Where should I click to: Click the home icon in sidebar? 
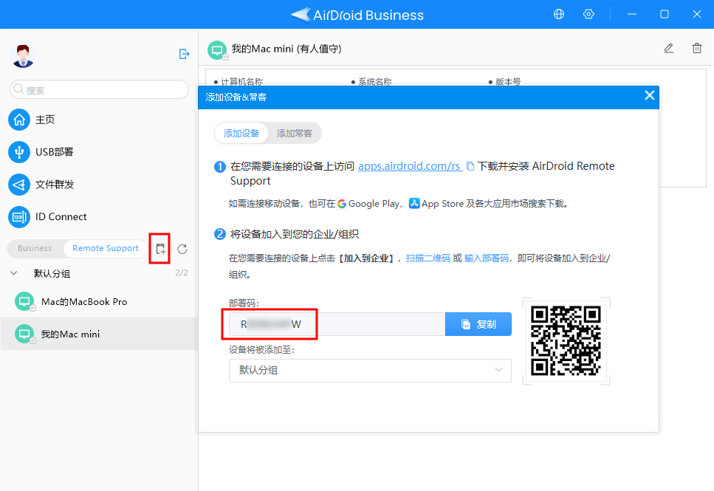coord(19,120)
